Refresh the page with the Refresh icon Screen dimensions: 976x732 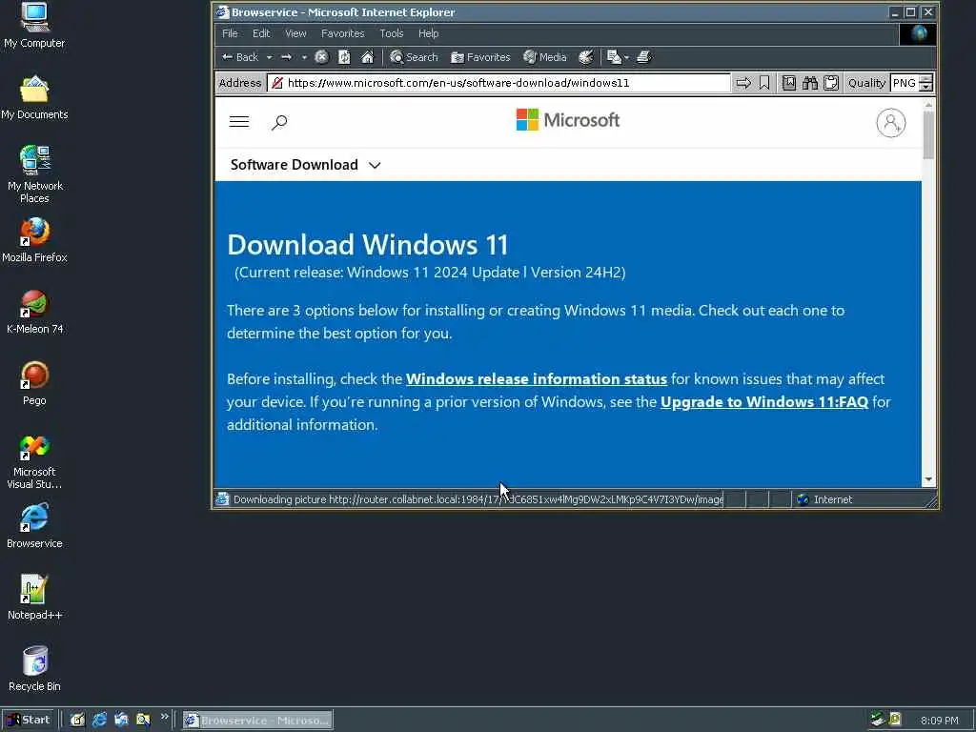pos(344,57)
